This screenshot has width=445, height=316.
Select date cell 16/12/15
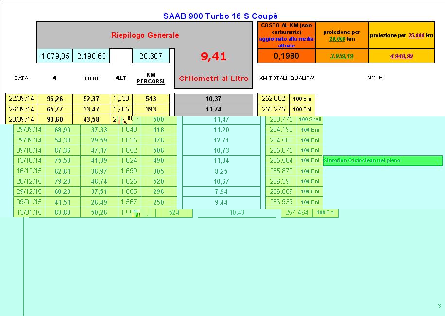29,171
